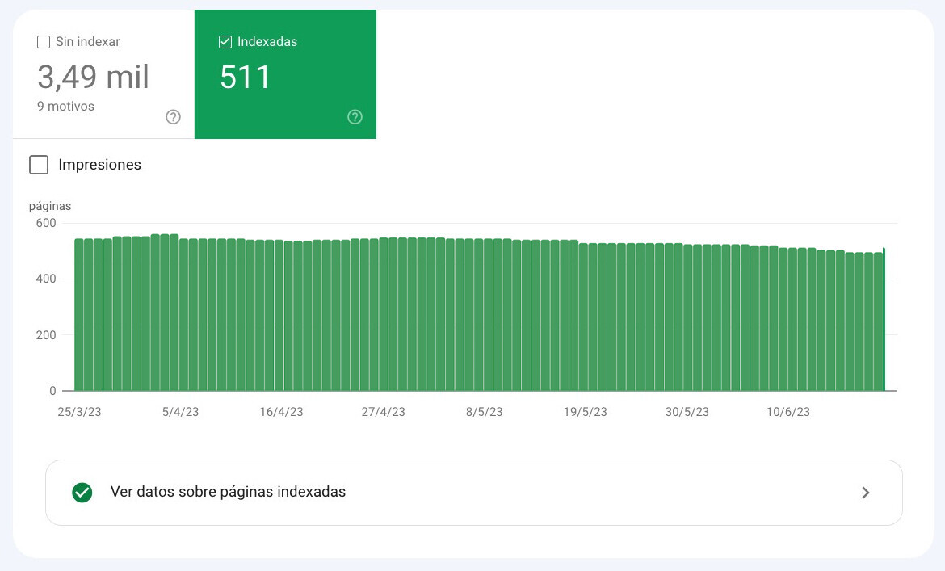Click the last darker bar in chart
945x571 pixels.
pos(884,319)
